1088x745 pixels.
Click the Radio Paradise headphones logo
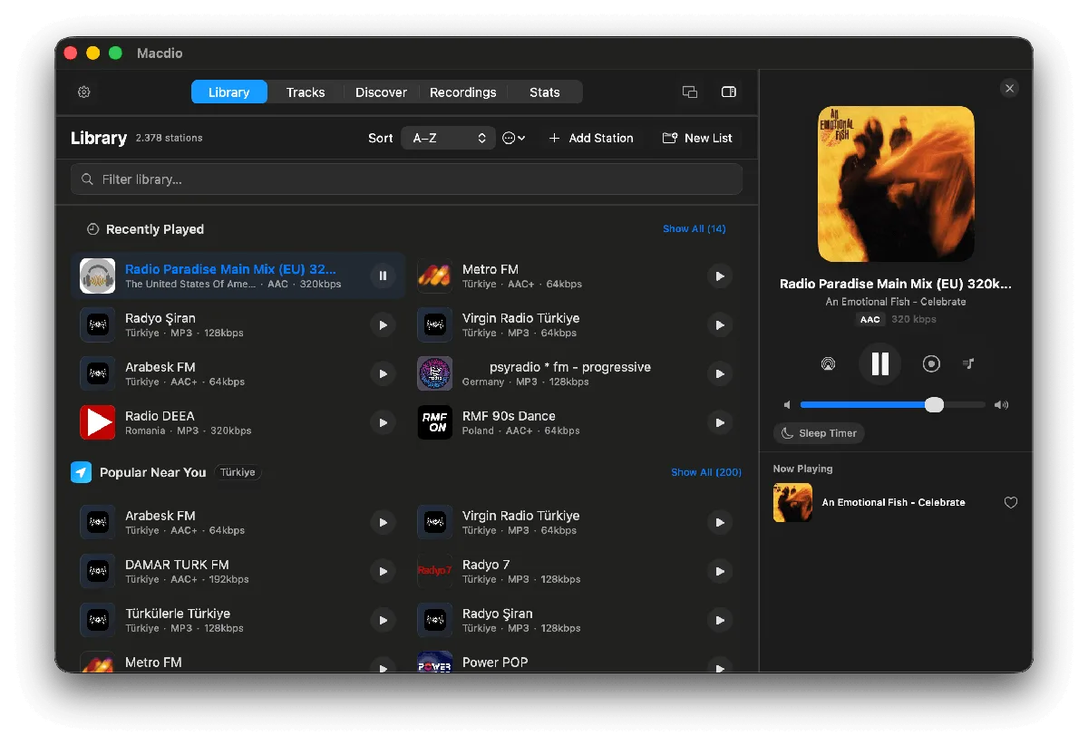[98, 276]
